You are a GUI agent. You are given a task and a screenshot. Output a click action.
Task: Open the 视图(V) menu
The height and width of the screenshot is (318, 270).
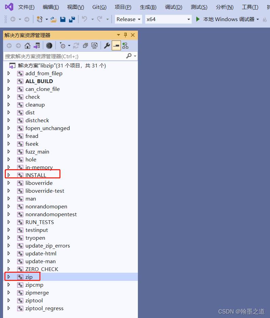[75, 7]
